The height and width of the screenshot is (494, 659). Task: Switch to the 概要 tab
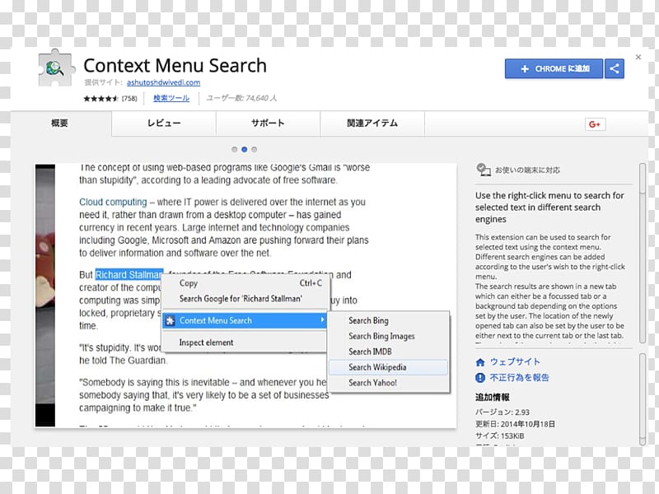60,123
